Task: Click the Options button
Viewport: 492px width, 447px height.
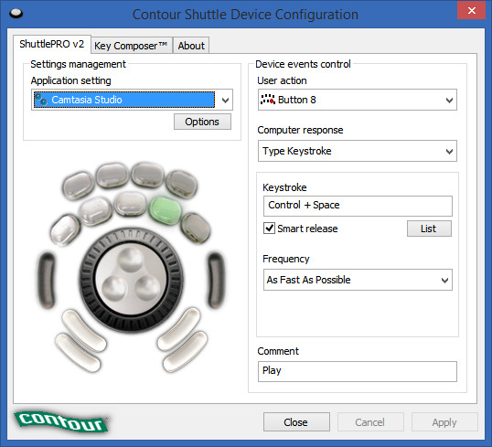Action: (202, 122)
